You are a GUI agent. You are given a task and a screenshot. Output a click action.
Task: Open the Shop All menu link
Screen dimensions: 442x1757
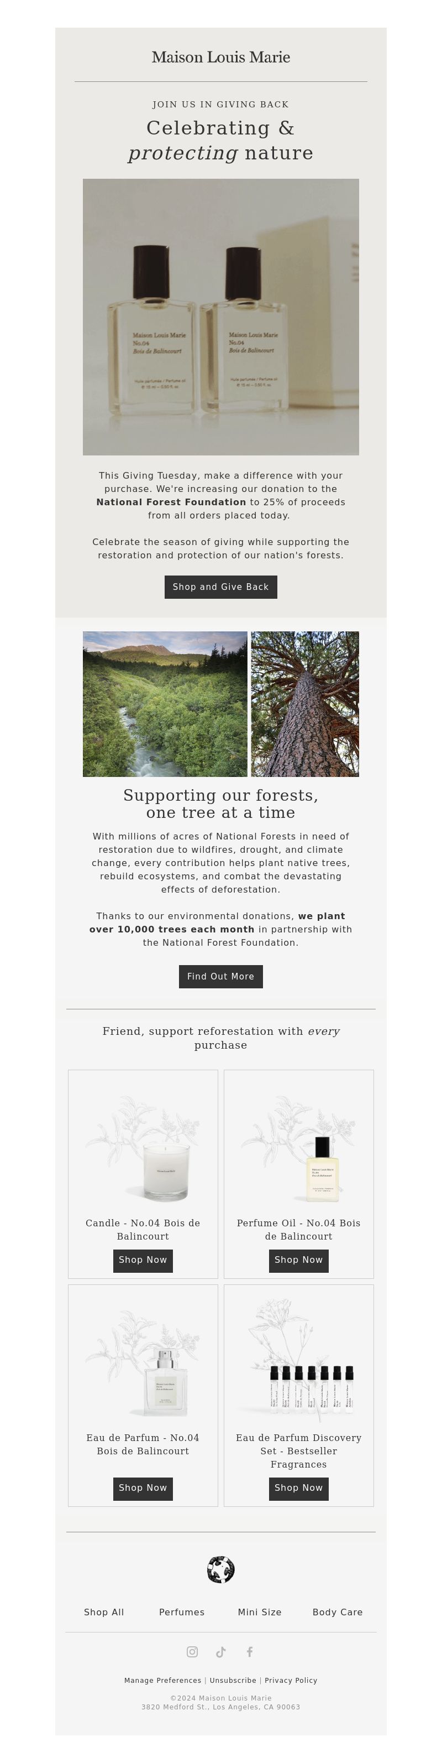104,1611
